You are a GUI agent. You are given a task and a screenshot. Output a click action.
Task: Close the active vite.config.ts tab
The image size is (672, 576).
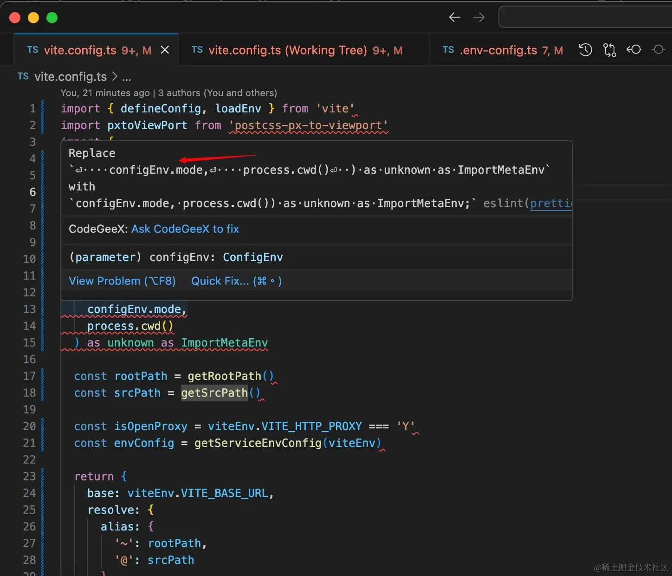pos(165,50)
